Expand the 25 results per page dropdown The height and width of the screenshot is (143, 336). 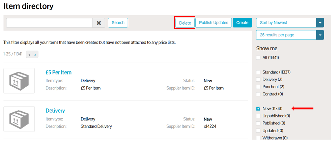290,35
